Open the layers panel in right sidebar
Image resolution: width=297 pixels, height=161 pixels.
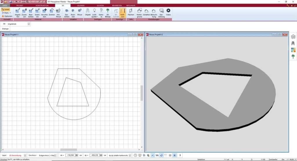click(x=293, y=37)
